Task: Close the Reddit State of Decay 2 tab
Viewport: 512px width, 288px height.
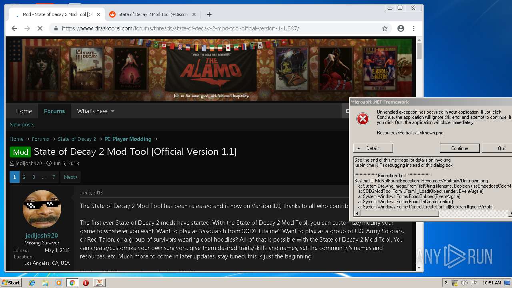Action: pos(194,14)
